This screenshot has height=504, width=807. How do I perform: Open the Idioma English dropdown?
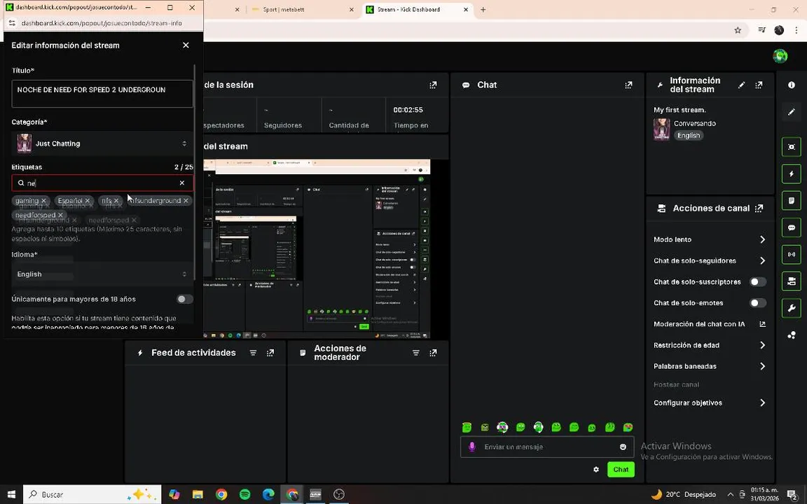[102, 274]
